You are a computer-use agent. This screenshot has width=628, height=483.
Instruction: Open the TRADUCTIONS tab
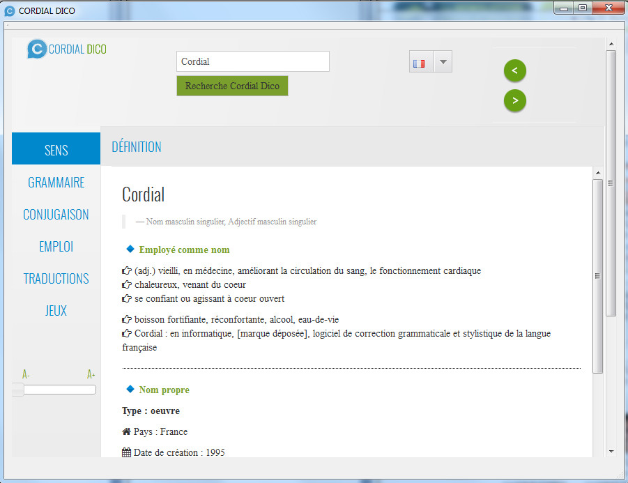[x=56, y=278]
